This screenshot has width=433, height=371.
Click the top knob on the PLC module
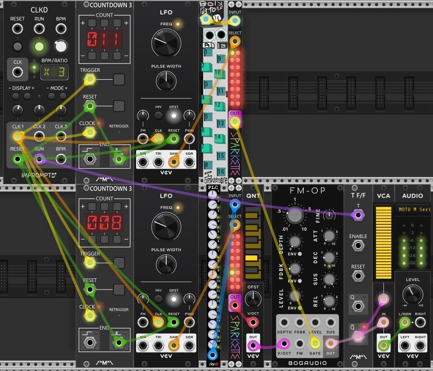pos(212,195)
